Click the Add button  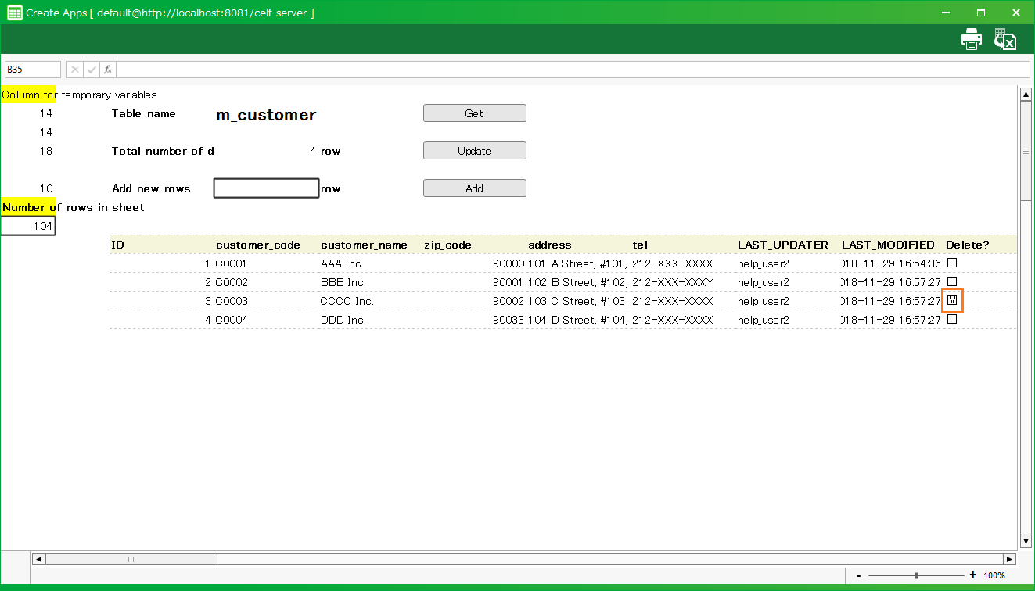(x=474, y=188)
